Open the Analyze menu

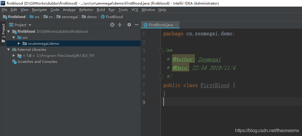click(x=69, y=10)
